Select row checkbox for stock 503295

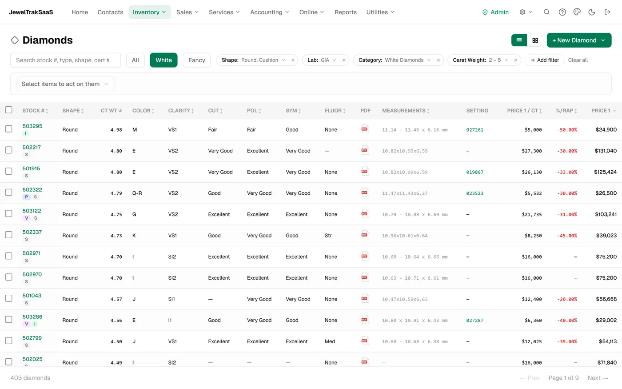point(8,129)
